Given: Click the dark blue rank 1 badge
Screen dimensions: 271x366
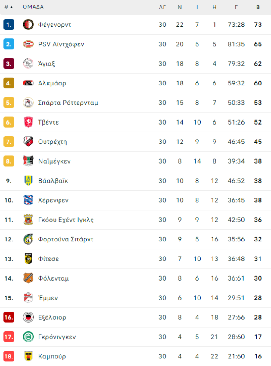Looking at the screenshot, I should coord(9,25).
